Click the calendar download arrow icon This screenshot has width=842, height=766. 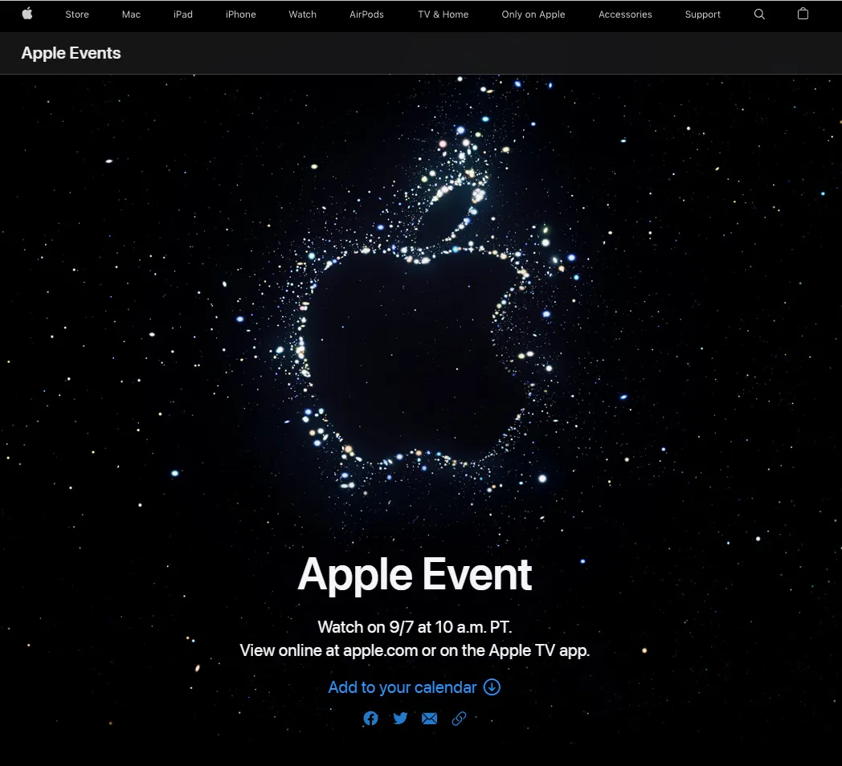click(492, 687)
